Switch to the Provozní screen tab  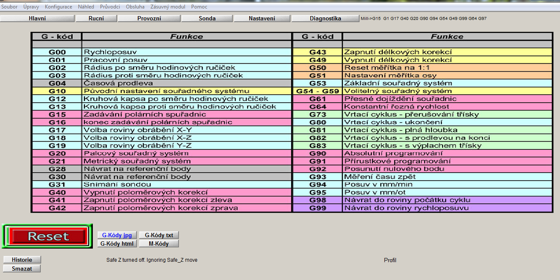click(149, 19)
